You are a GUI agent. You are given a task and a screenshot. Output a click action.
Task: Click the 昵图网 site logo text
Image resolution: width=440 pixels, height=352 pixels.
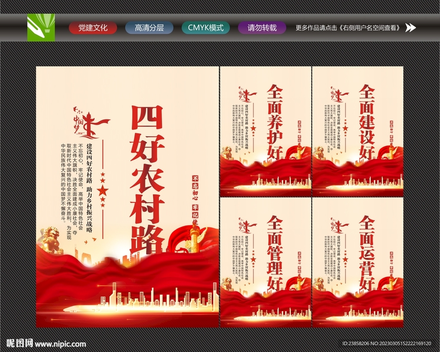pos(20,343)
